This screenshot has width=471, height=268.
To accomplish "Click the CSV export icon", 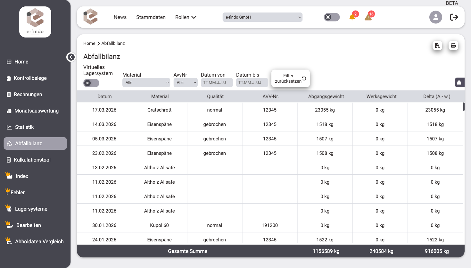I will (437, 46).
